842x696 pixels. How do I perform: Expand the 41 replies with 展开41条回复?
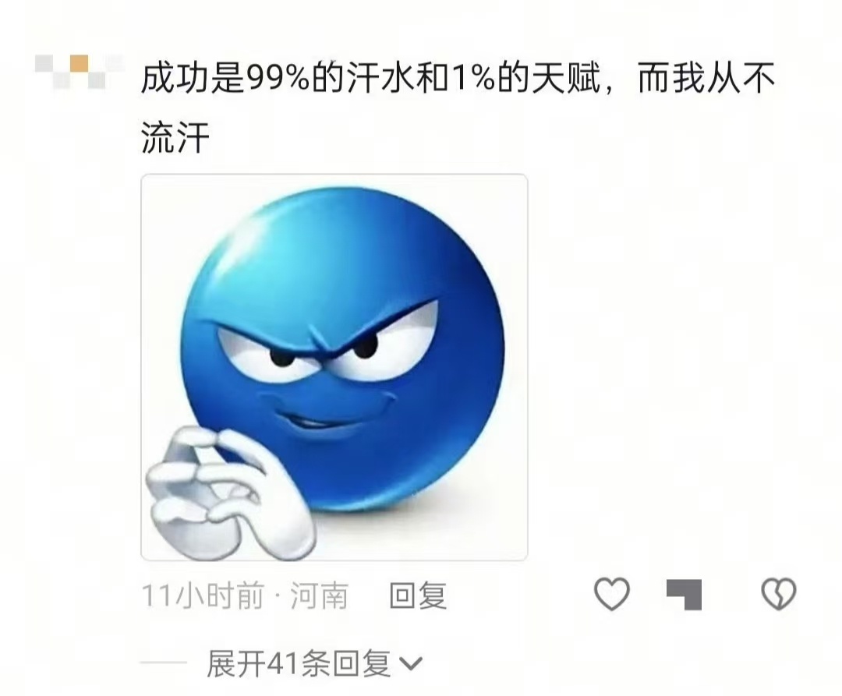[299, 663]
